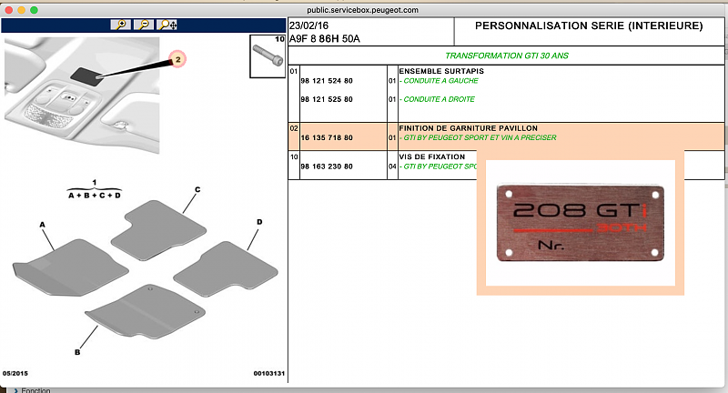Select floor mat B in the diagram
This screenshot has height=393, width=728.
click(146, 312)
